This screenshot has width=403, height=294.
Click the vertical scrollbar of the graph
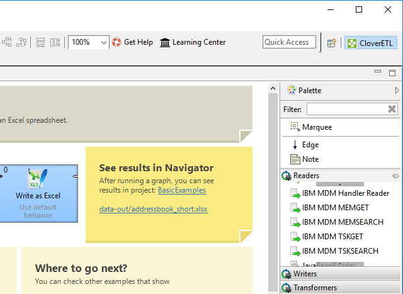[273, 193]
